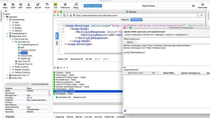Open the Request Log (0) tab
This screenshot has height=118, width=210.
click(x=80, y=97)
